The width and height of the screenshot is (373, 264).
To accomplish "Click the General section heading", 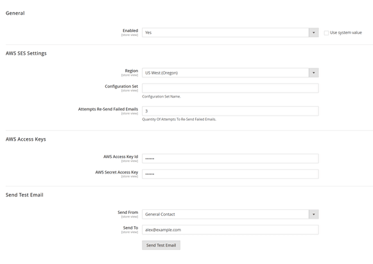I will coord(15,13).
